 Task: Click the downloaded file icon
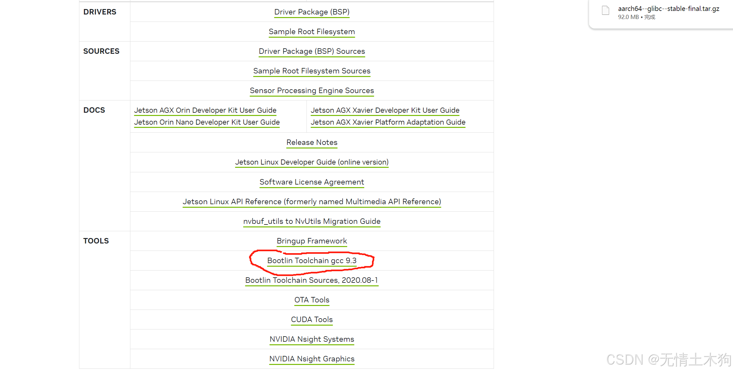pos(606,10)
